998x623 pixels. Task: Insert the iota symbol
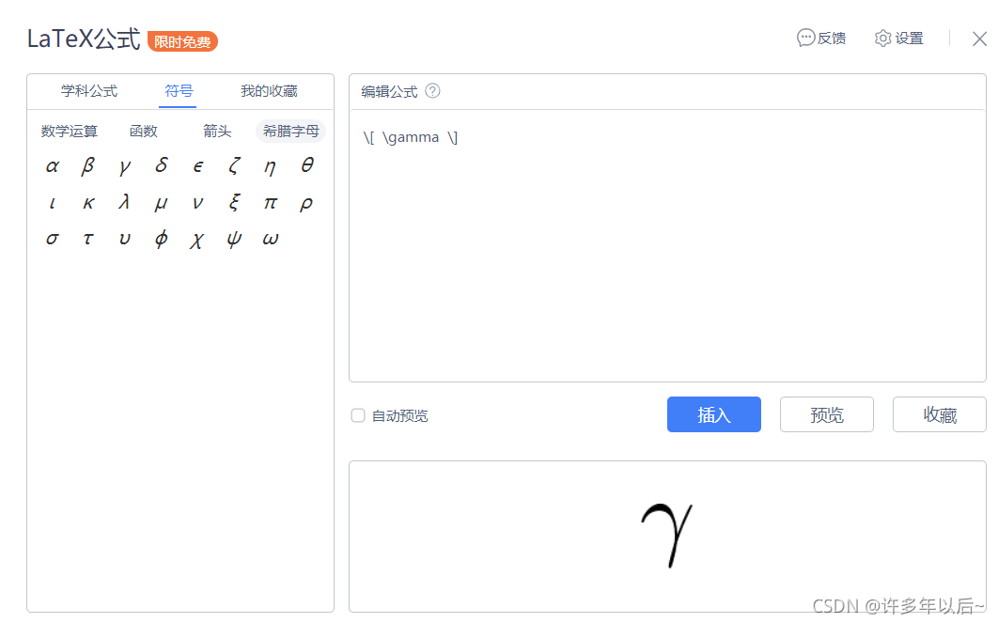pyautogui.click(x=53, y=203)
